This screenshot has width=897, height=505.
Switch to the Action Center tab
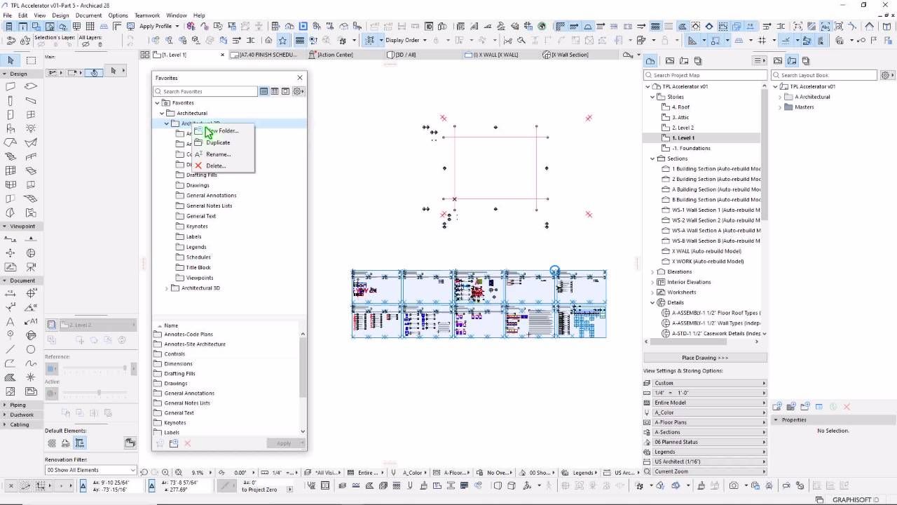pyautogui.click(x=335, y=55)
